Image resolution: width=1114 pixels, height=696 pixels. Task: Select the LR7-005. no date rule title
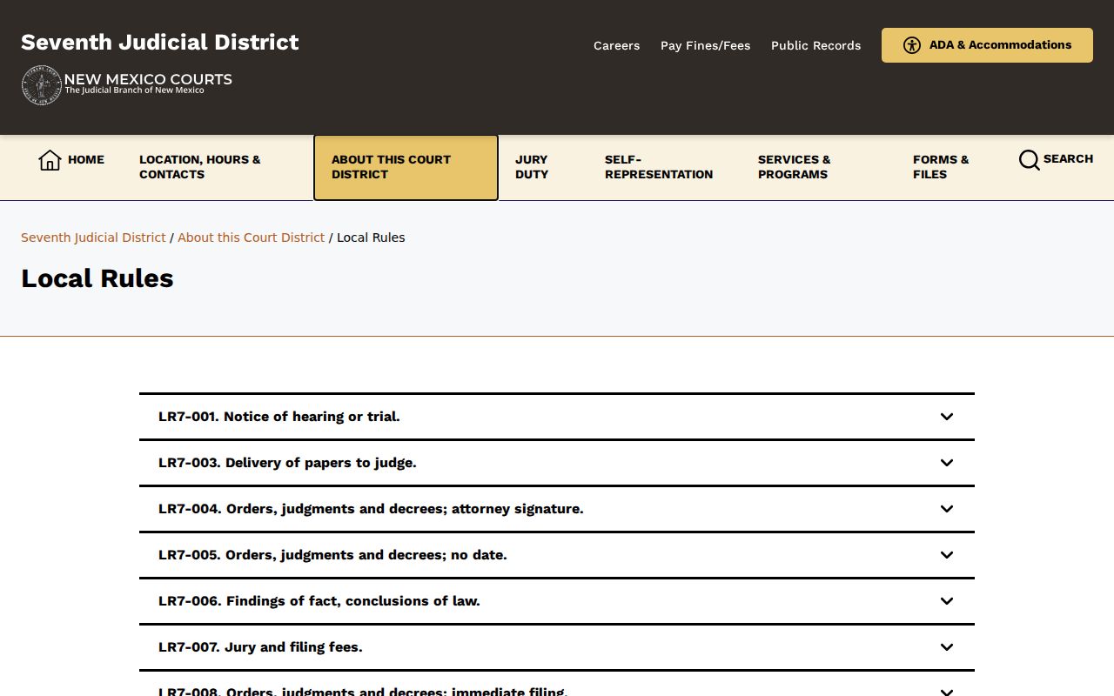tap(332, 555)
